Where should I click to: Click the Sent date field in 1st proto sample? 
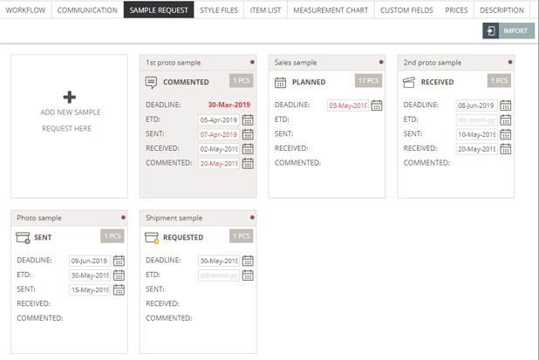[x=218, y=134]
